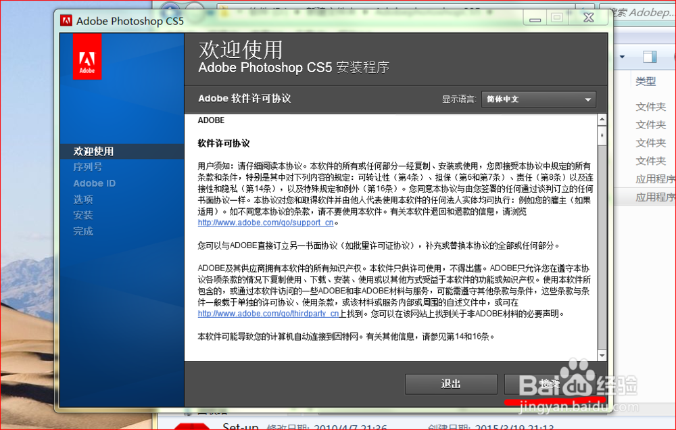This screenshot has width=676, height=430.
Task: Click the license agreement scrollbar thumb
Action: click(x=602, y=137)
